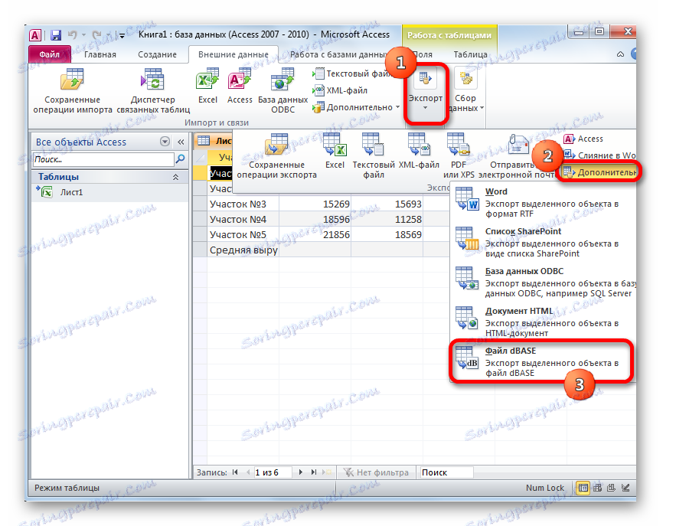Switch to the Создание tab
This screenshot has width=676, height=526.
pyautogui.click(x=158, y=55)
